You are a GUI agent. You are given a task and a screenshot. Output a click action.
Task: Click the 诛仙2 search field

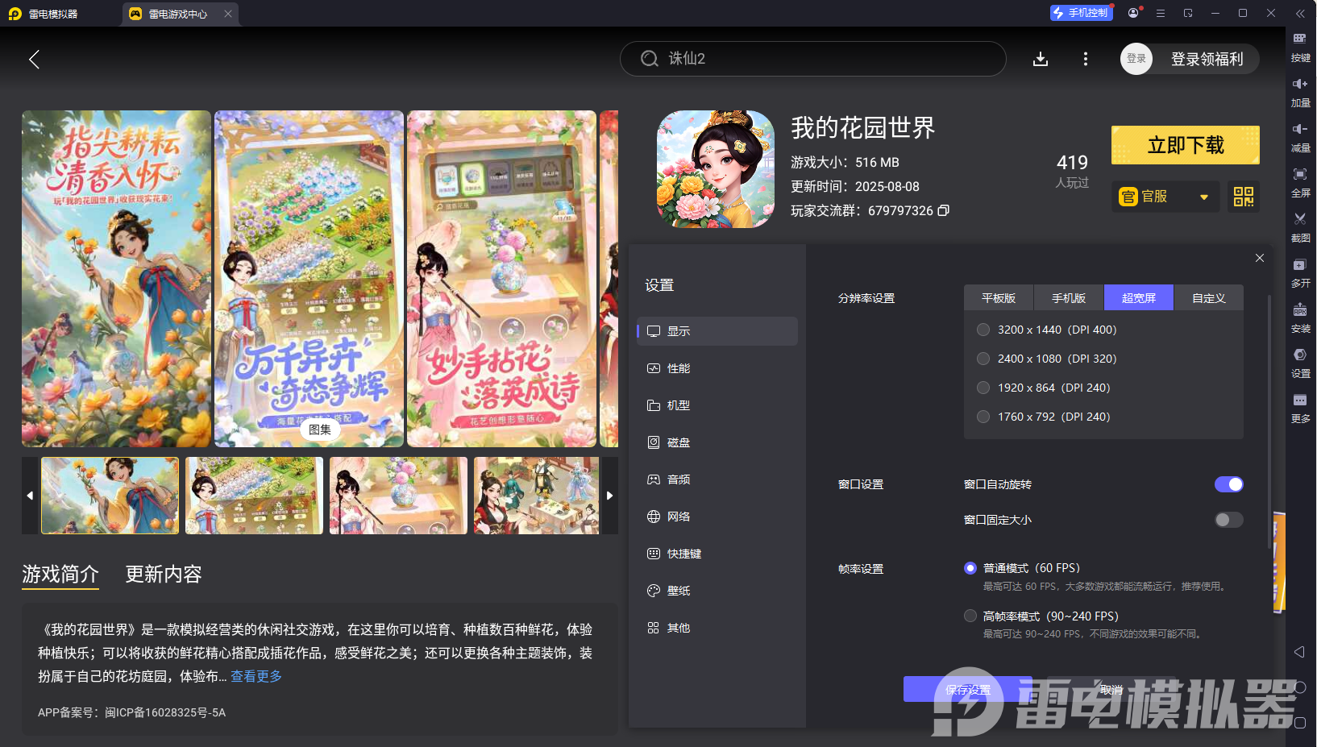click(812, 59)
